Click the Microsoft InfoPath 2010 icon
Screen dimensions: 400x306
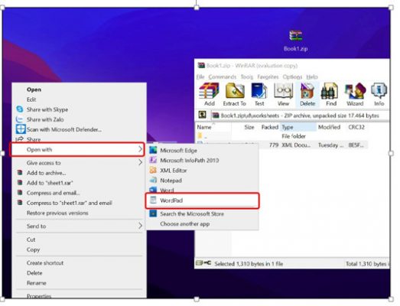click(153, 160)
